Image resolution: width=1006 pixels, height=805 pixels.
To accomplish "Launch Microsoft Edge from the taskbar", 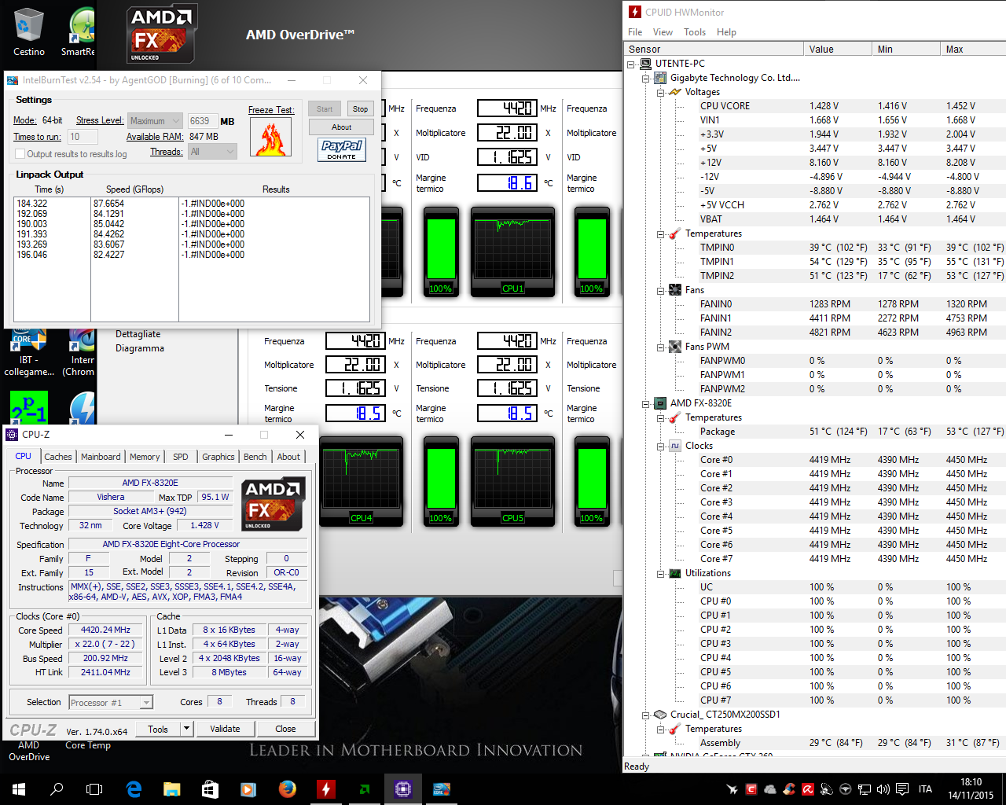I will click(x=134, y=789).
